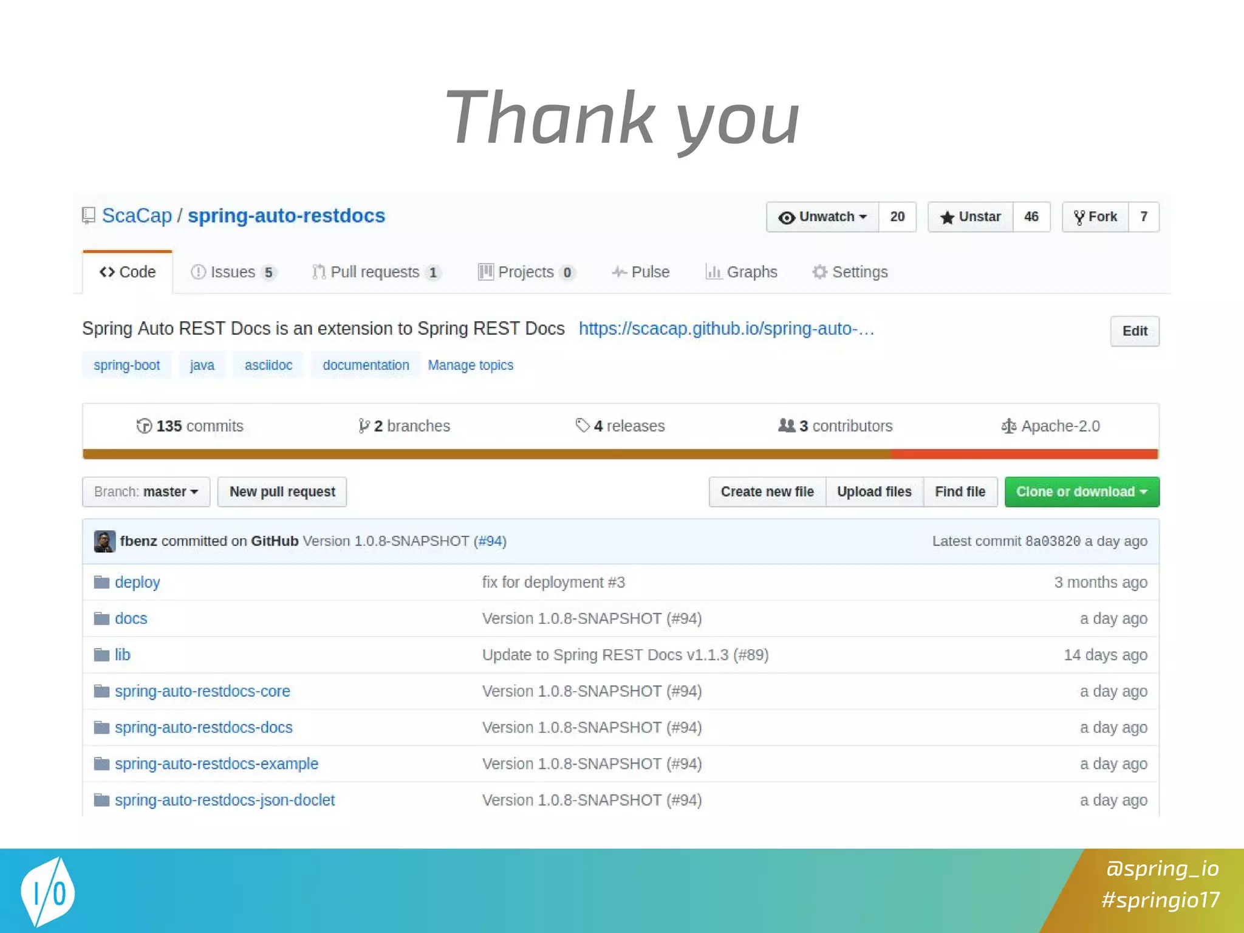This screenshot has width=1244, height=933.
Task: Click the commits history clock icon
Action: tap(144, 426)
